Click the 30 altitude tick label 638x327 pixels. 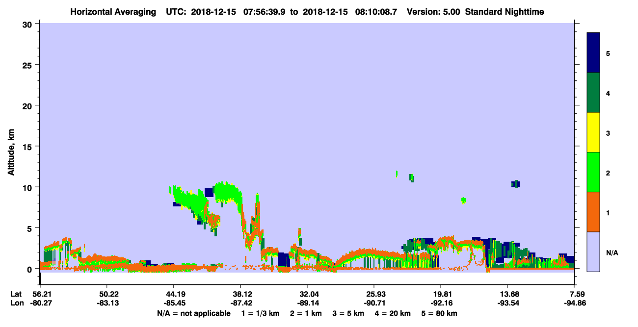28,24
